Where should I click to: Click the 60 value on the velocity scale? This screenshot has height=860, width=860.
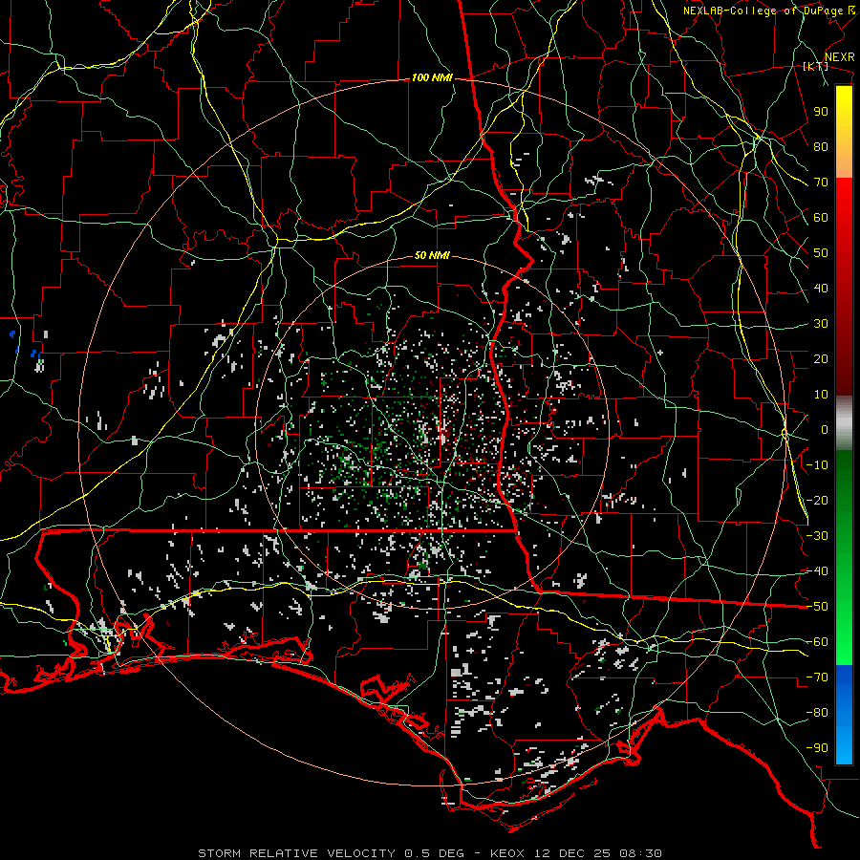pos(821,217)
